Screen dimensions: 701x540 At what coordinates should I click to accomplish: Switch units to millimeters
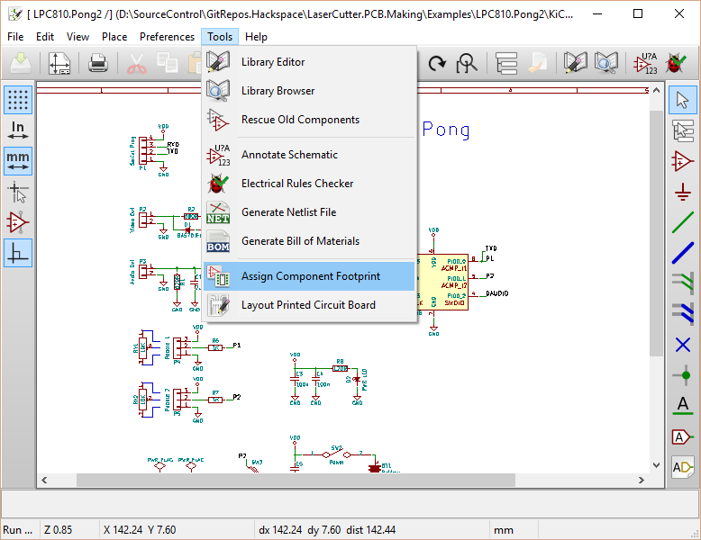18,161
